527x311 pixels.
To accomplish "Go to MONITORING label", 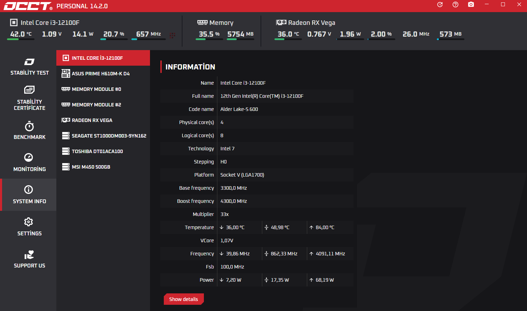I will coord(29,169).
